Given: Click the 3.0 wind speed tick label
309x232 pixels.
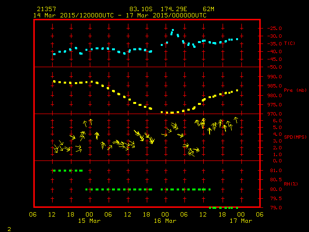Looking at the screenshot, I should pos(277,141).
